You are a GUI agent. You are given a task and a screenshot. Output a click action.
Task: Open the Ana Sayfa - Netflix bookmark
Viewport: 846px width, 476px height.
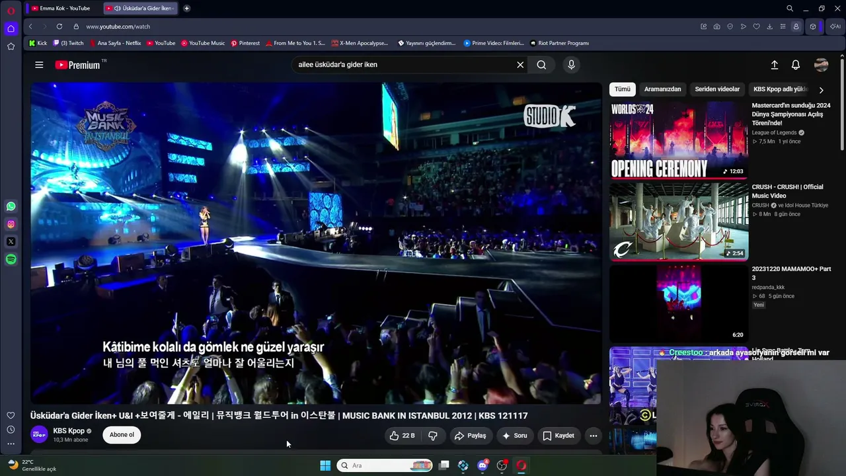(115, 43)
